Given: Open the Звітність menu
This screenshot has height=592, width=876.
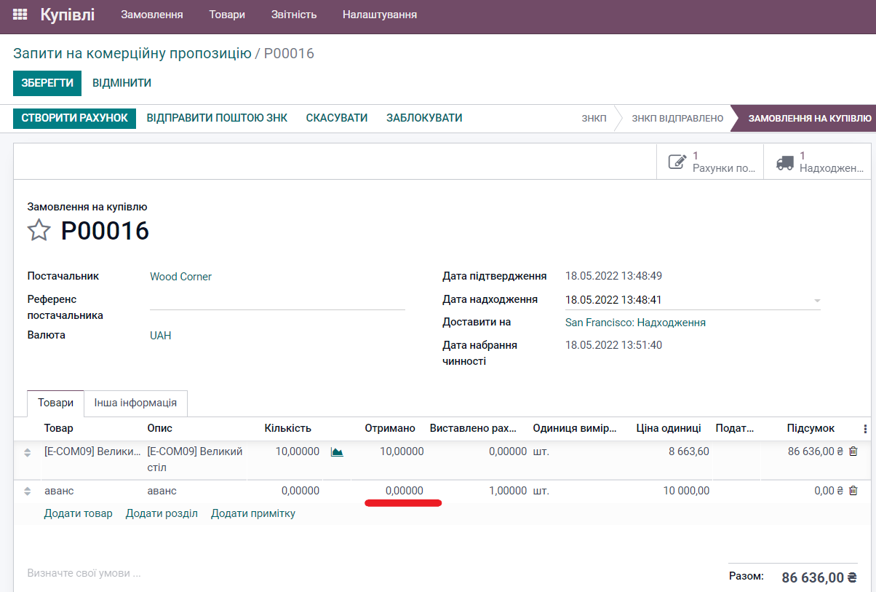Looking at the screenshot, I should click(293, 13).
